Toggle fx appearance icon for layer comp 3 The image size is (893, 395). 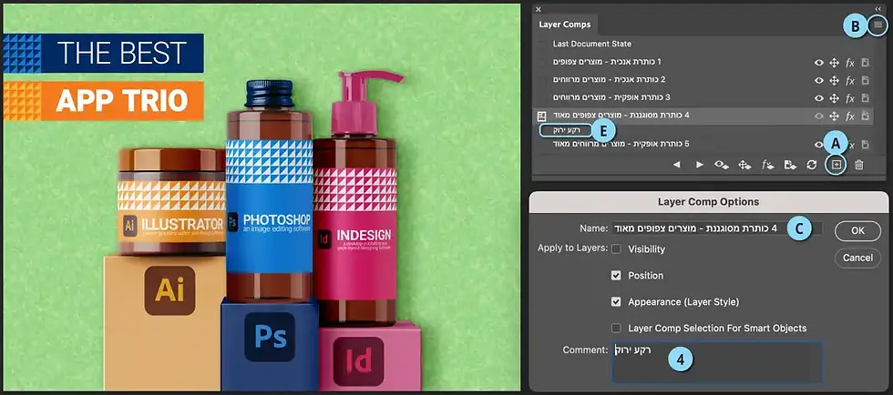coord(850,98)
